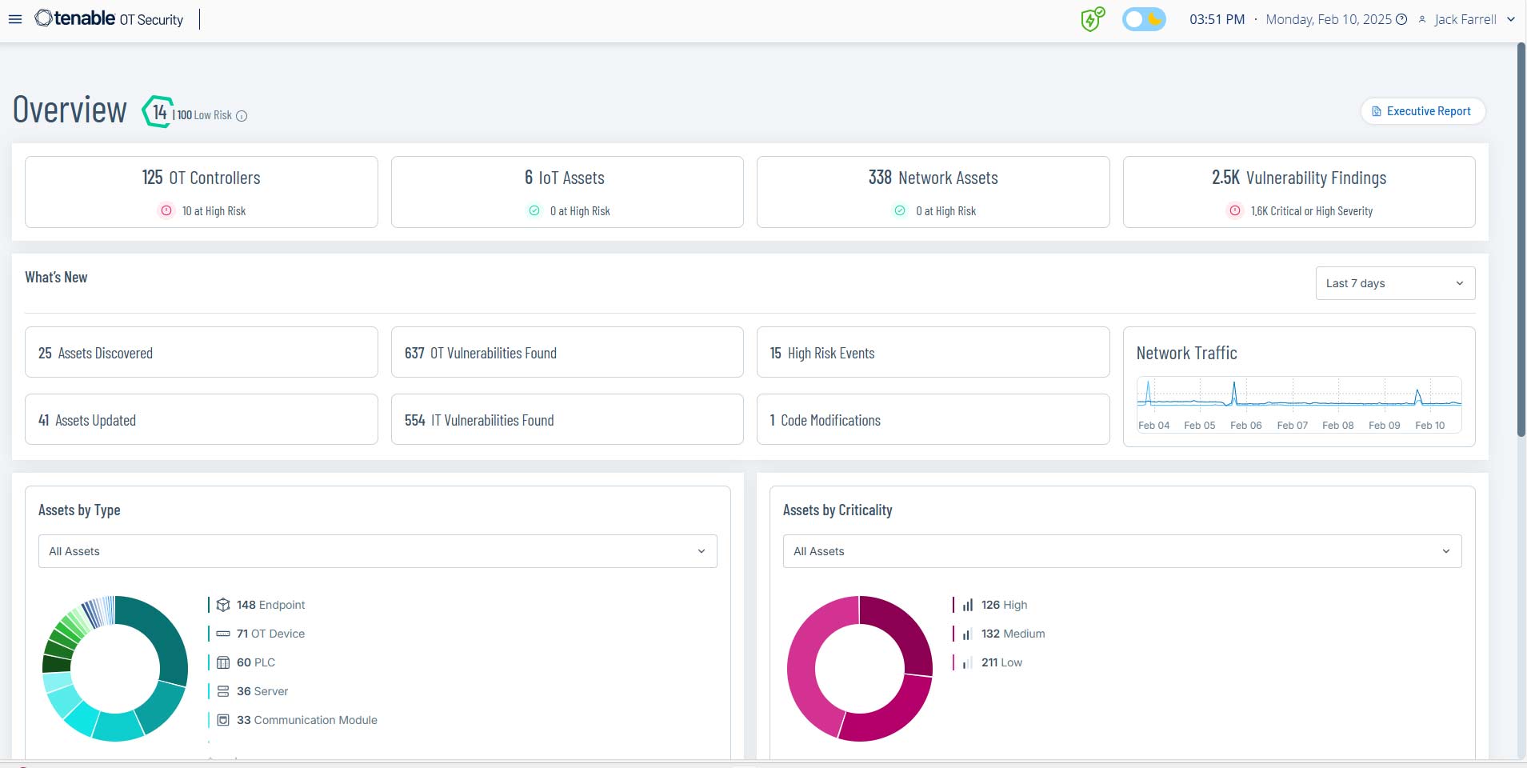Click the Server icon in the legend
The image size is (1527, 768).
[x=223, y=691]
